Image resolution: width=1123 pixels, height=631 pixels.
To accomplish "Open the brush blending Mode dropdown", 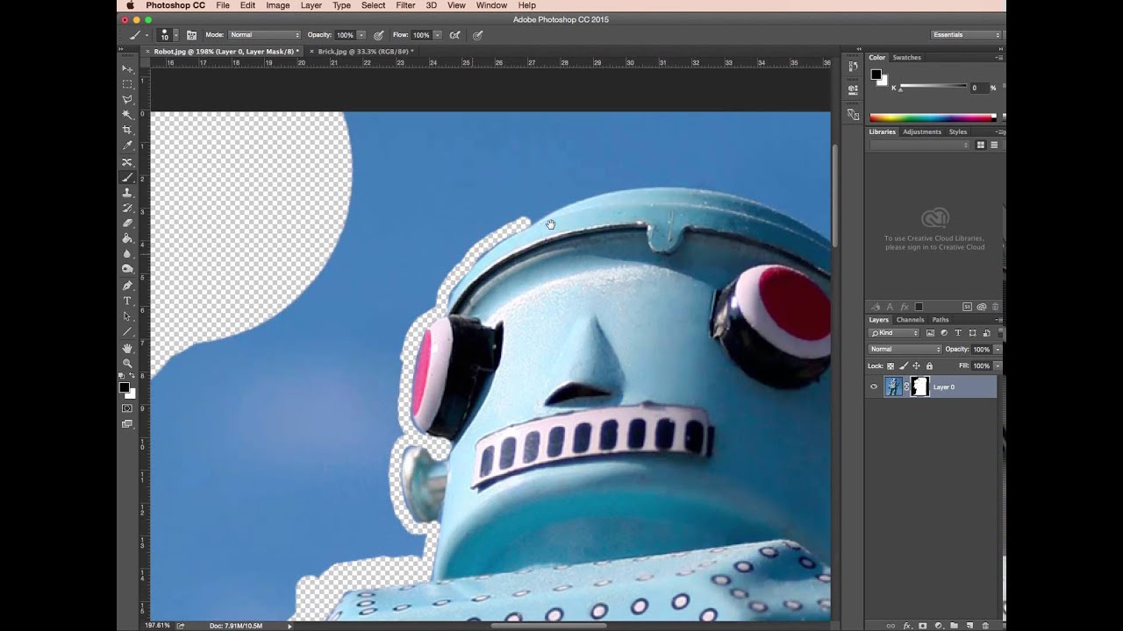I will (x=264, y=35).
